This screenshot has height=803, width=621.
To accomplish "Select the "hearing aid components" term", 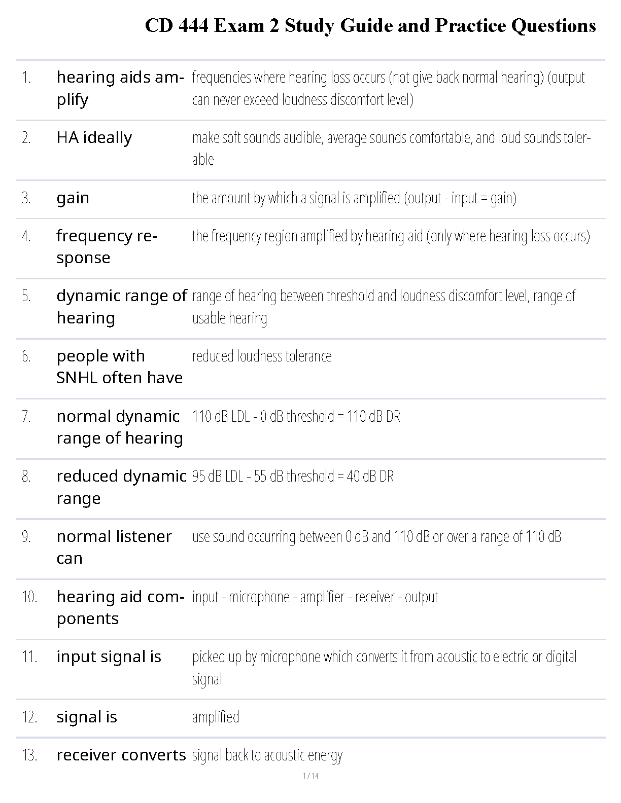I will pyautogui.click(x=120, y=607).
